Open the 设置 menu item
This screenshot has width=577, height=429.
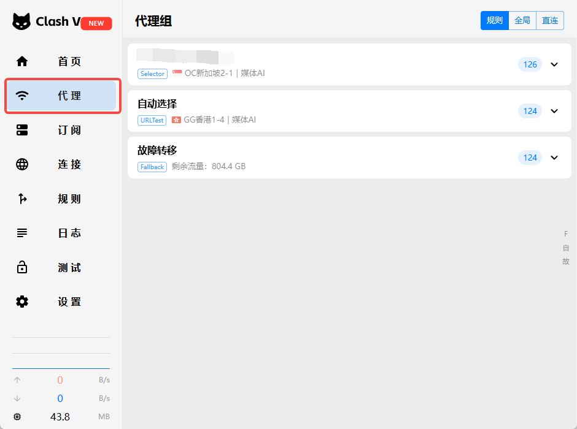[x=69, y=302]
